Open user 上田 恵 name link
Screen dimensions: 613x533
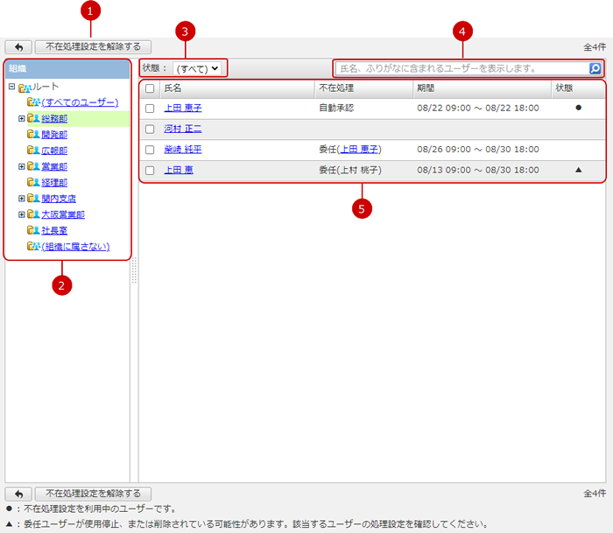(179, 170)
